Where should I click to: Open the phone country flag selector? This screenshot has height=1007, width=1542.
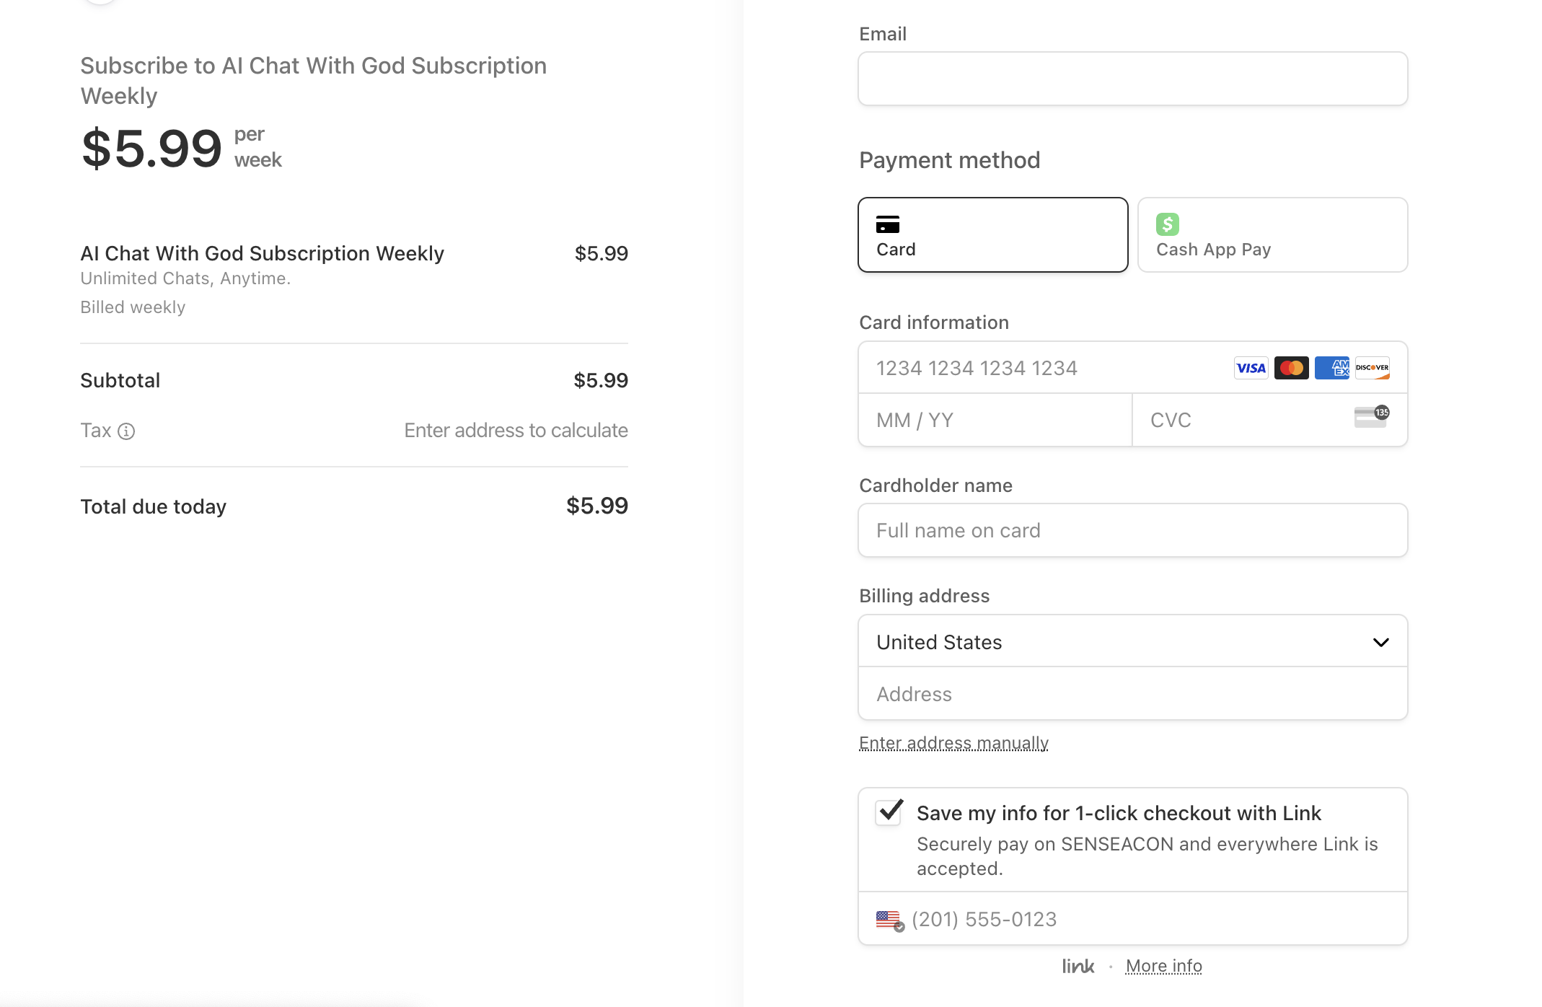coord(889,920)
